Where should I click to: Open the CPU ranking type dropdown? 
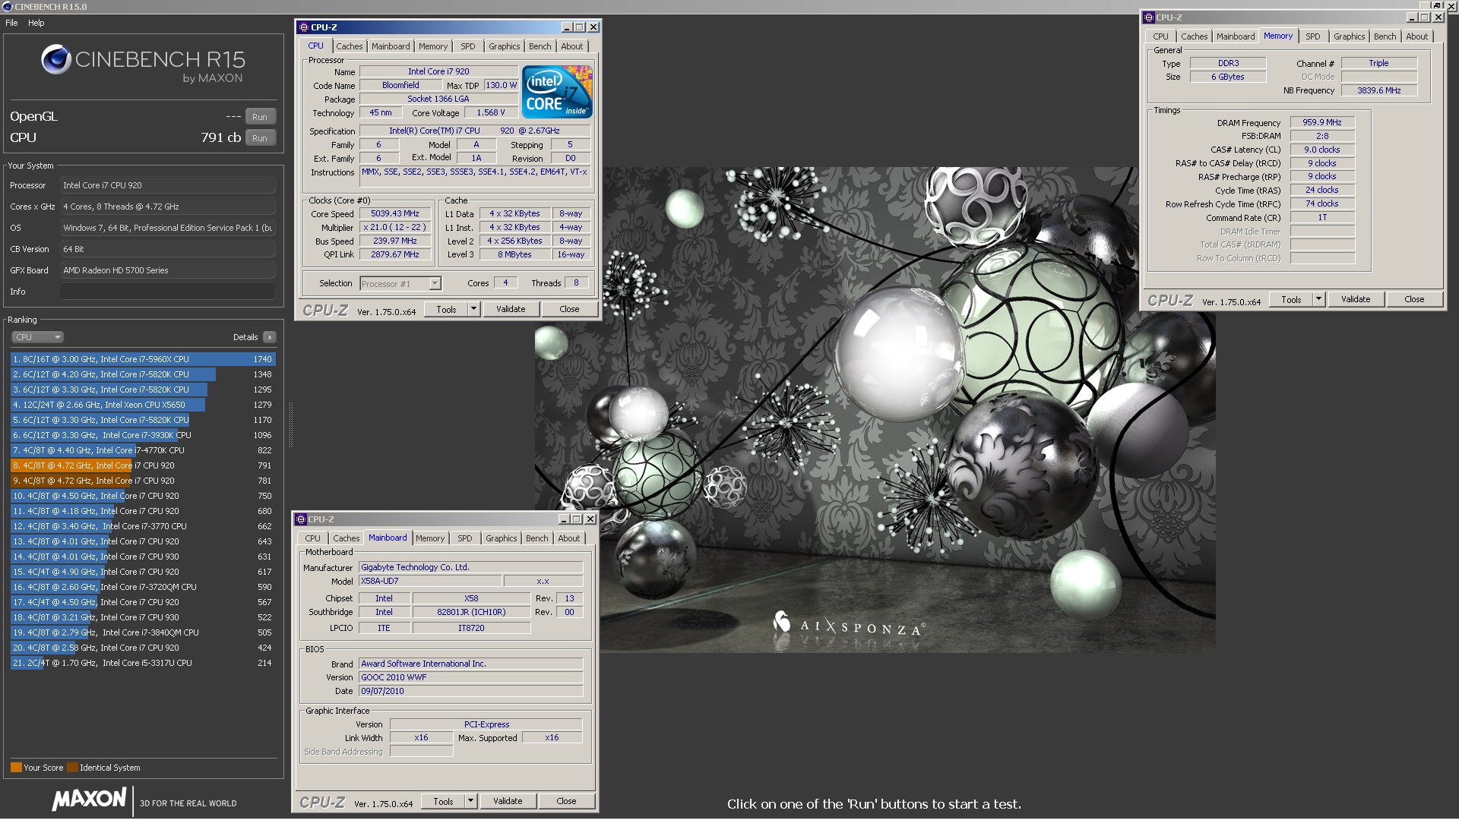click(x=37, y=337)
